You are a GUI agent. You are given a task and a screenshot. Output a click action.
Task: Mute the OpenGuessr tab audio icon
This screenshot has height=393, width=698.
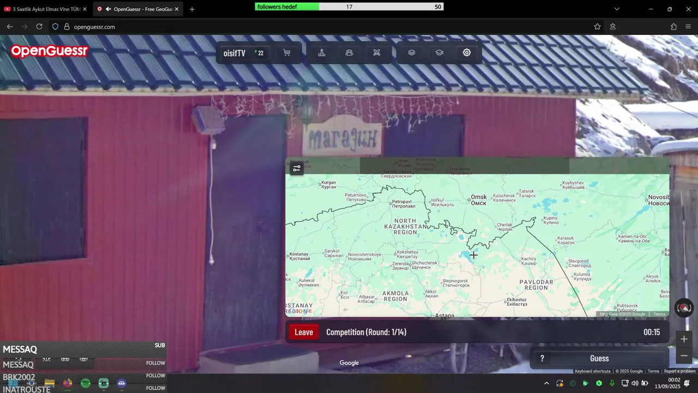click(x=109, y=9)
